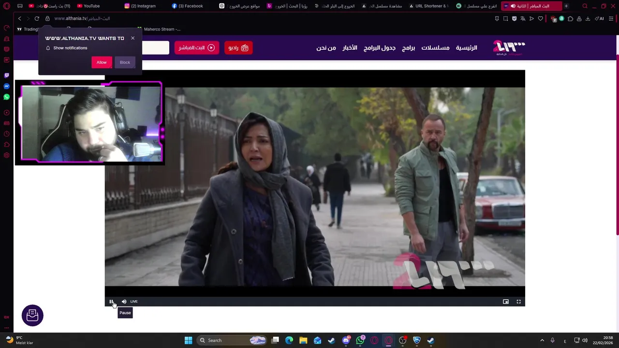Open the Maherco Stream bookmark

pos(159,29)
